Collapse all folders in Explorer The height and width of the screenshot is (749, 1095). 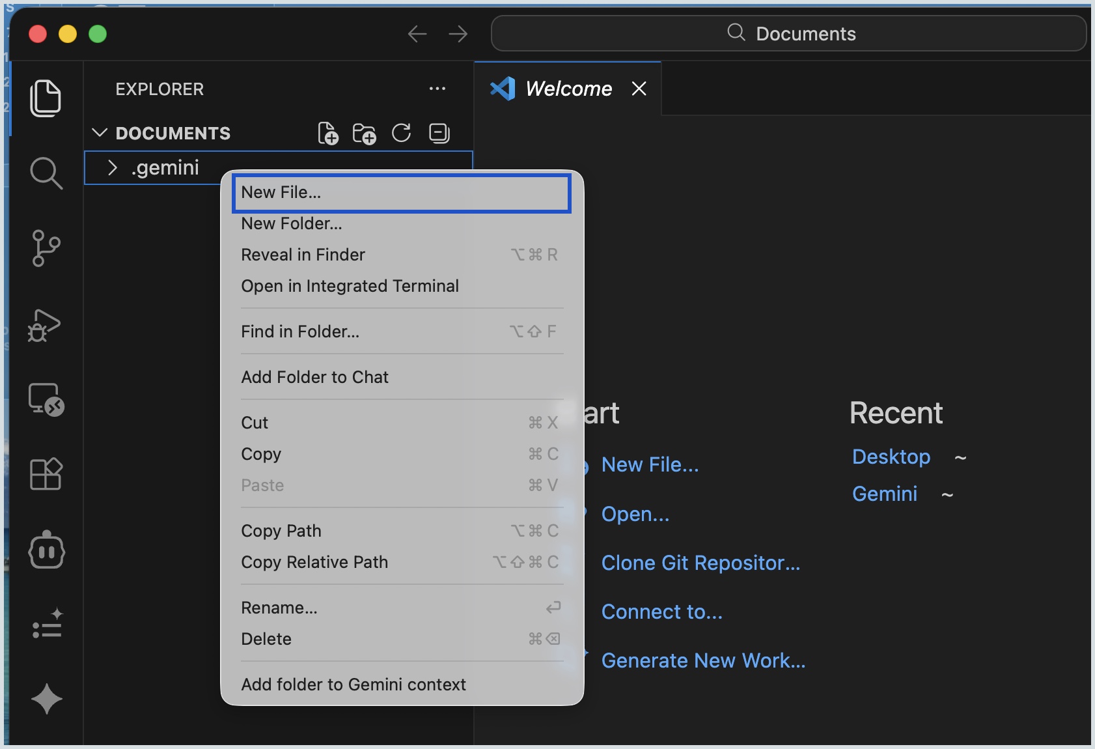(439, 133)
